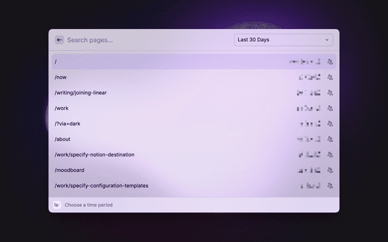Focus the Search pages input field
The width and height of the screenshot is (388, 242).
145,40
